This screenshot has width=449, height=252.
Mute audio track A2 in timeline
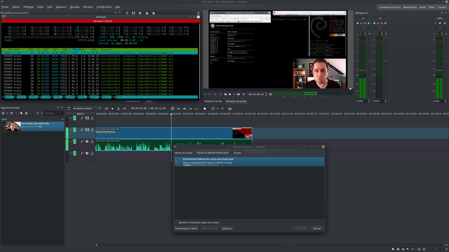click(87, 153)
